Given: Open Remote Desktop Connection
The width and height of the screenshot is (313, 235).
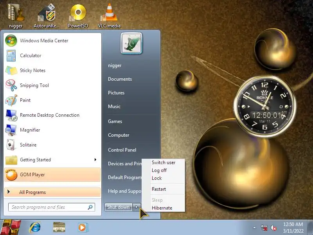Looking at the screenshot, I should 52,115.
